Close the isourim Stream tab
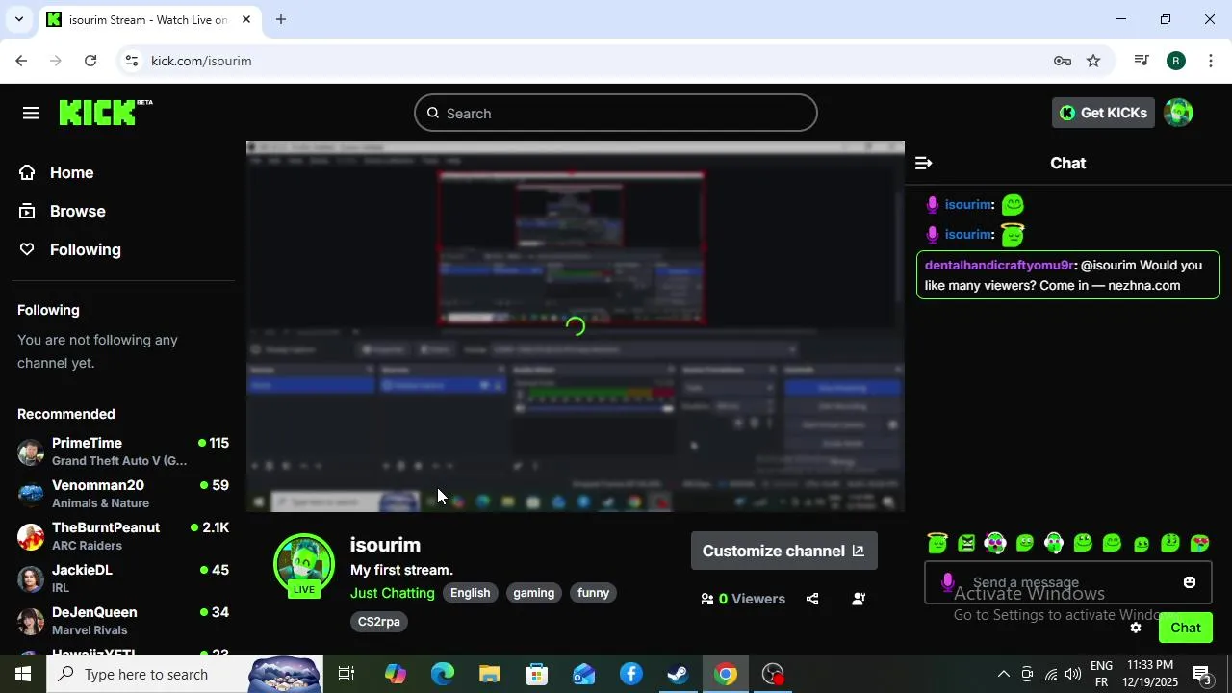The image size is (1232, 693). click(246, 19)
